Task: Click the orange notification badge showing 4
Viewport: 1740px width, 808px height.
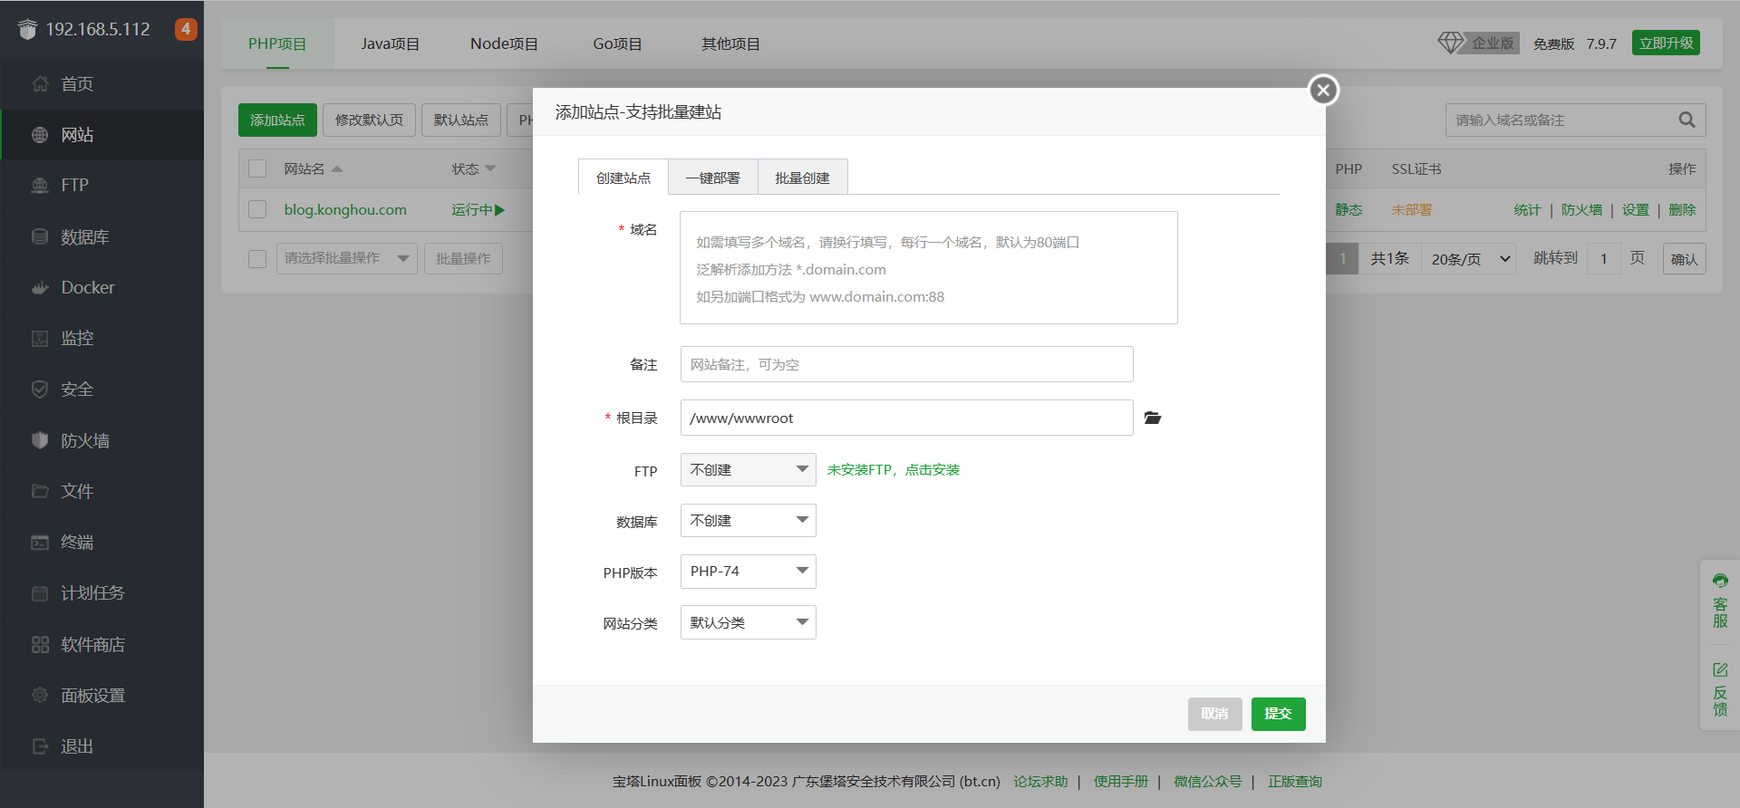Action: (x=186, y=29)
